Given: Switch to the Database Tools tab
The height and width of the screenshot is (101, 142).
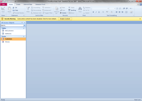Looking at the screenshot, I should pos(40,4).
